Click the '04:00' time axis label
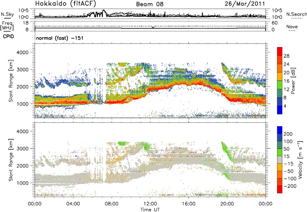The image size is (307, 212). coord(73,204)
